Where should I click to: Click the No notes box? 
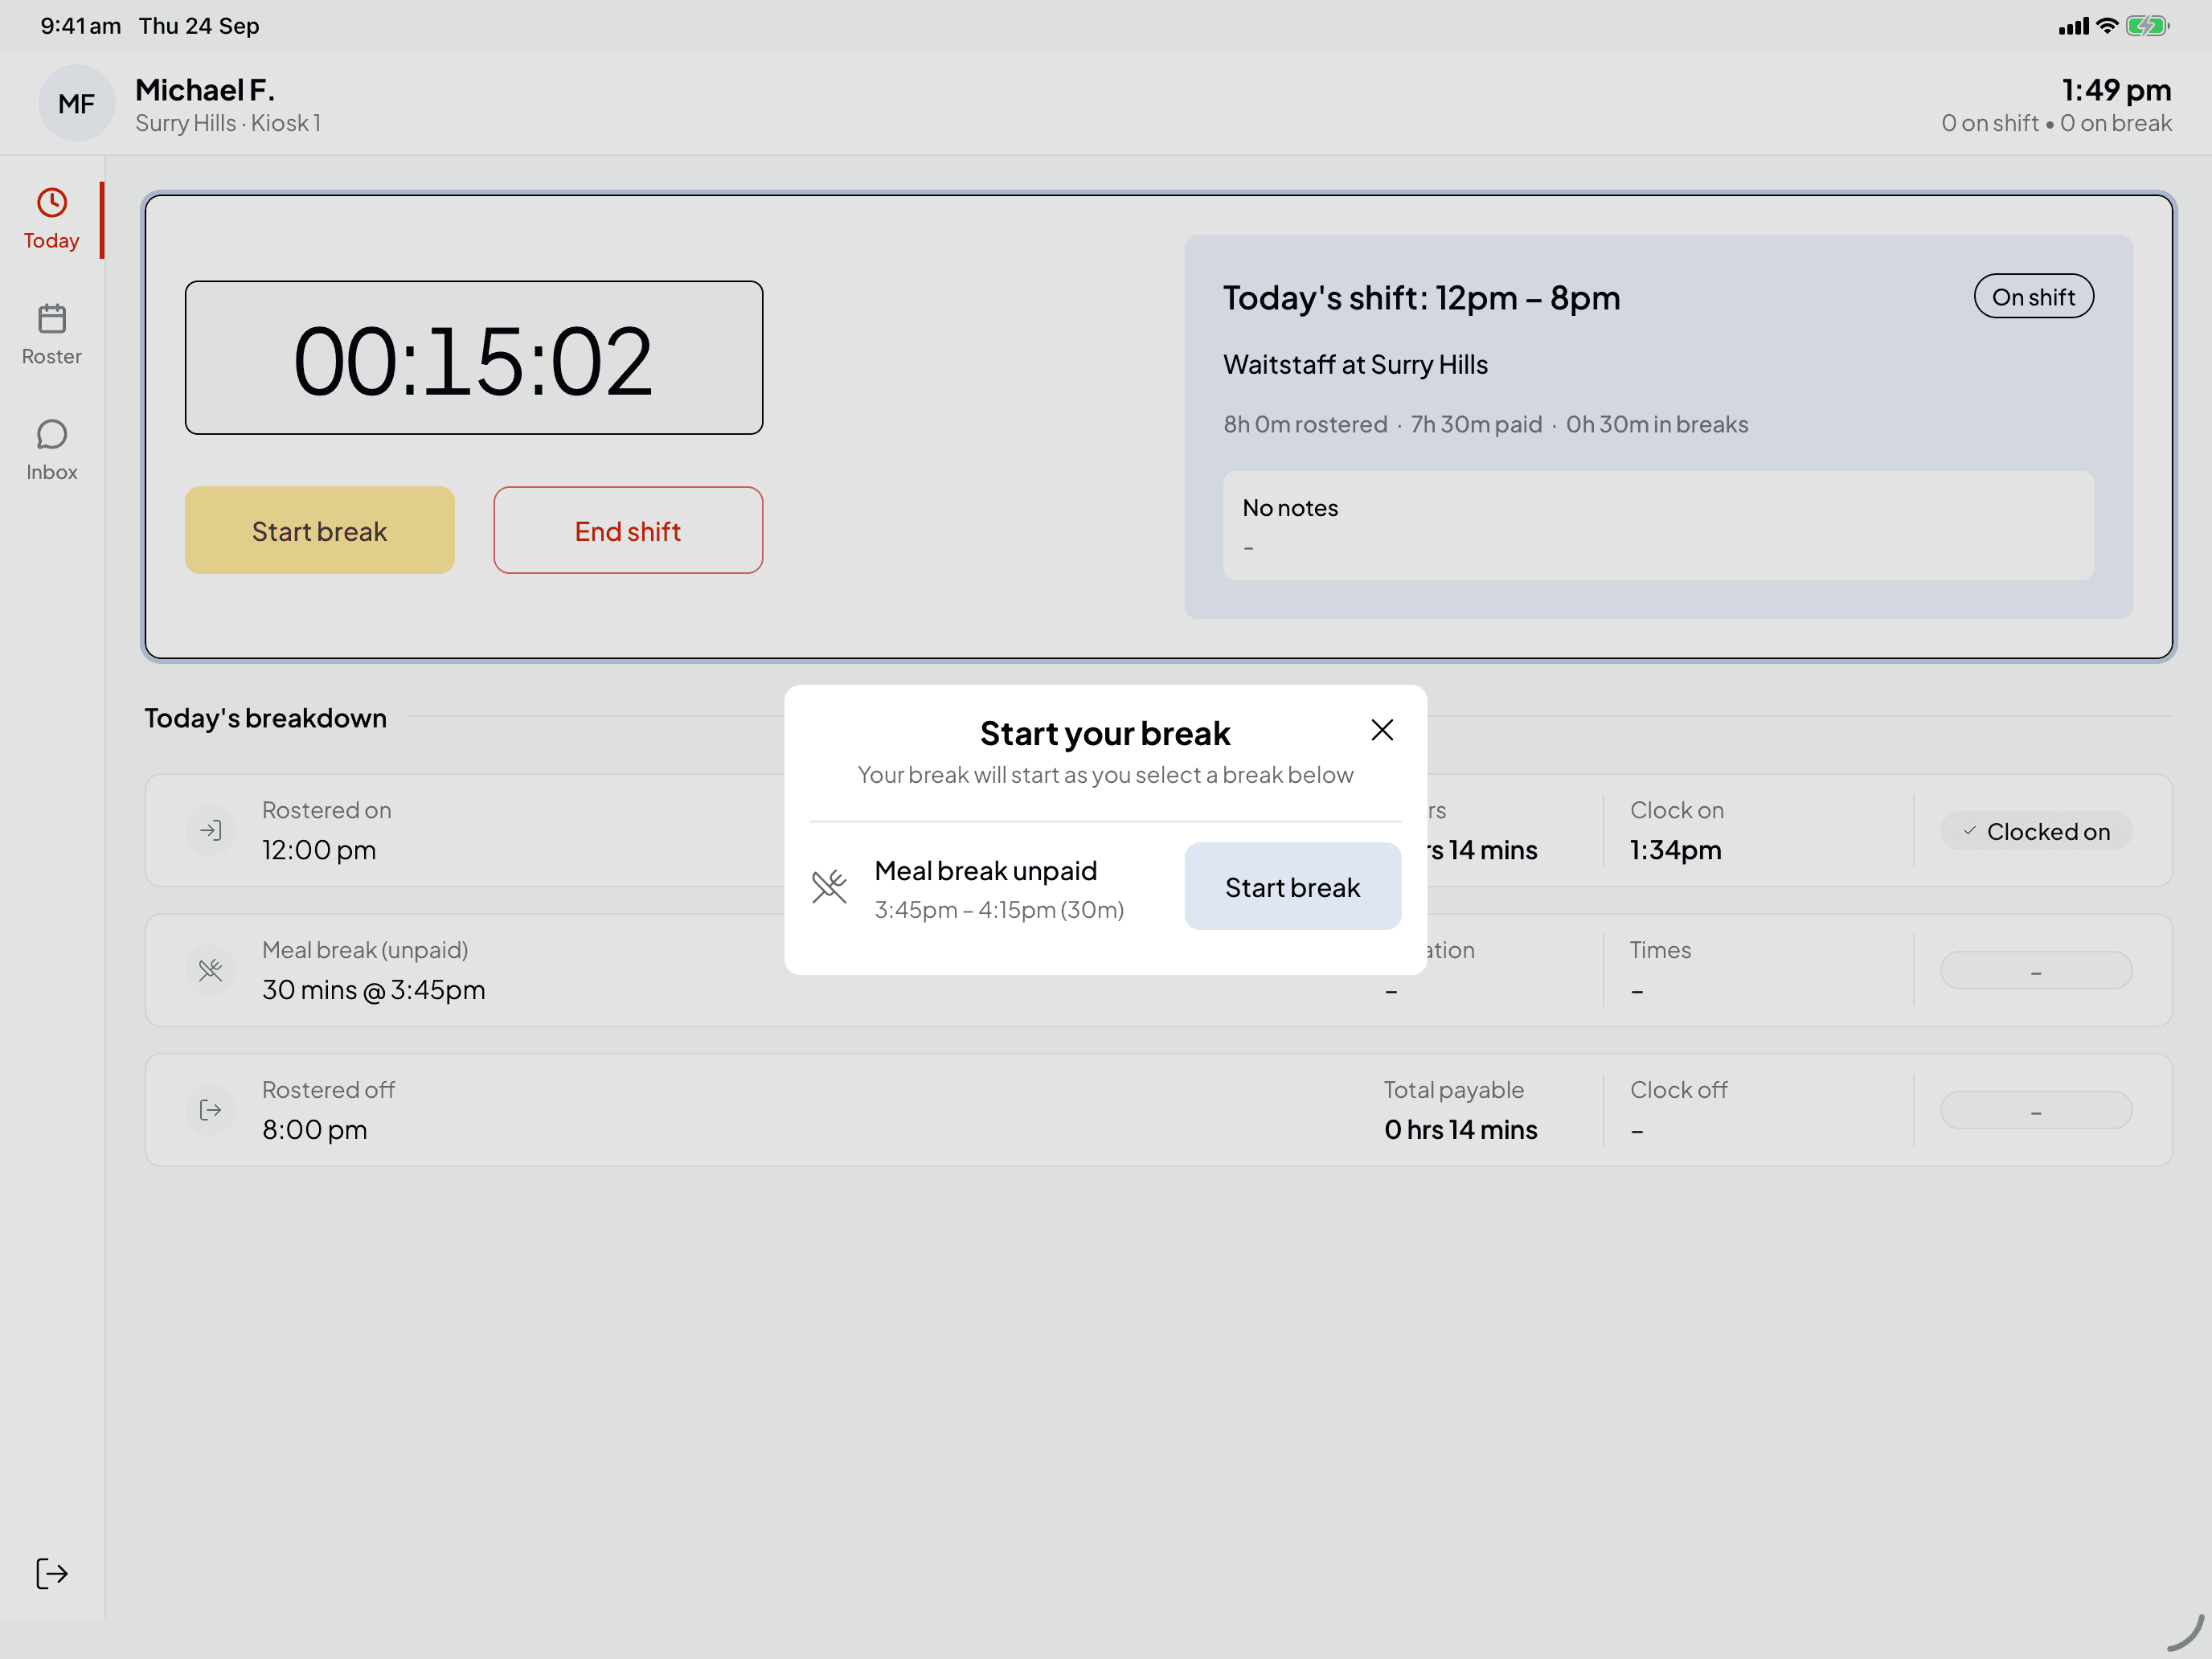(1658, 526)
